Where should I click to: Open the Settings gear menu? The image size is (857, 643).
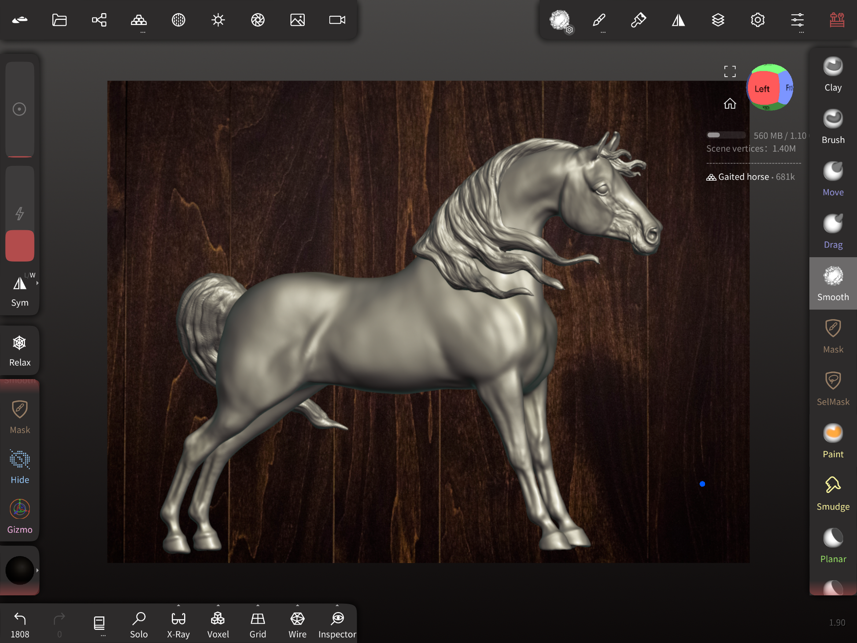coord(757,20)
